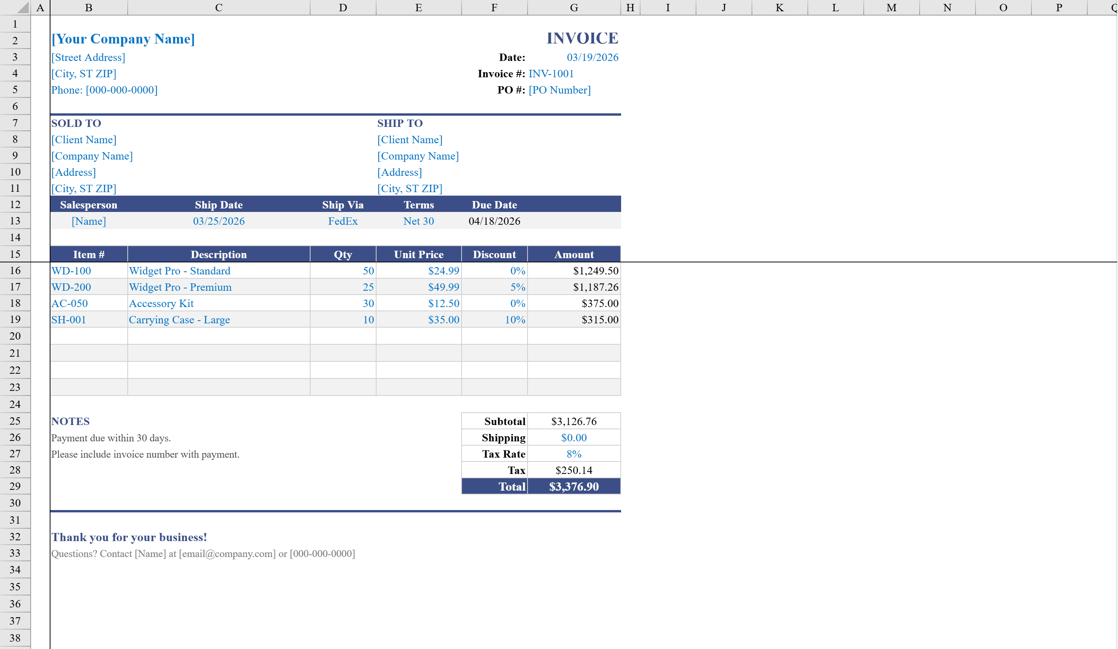Select amount $375.00
The height and width of the screenshot is (649, 1118).
pyautogui.click(x=574, y=304)
